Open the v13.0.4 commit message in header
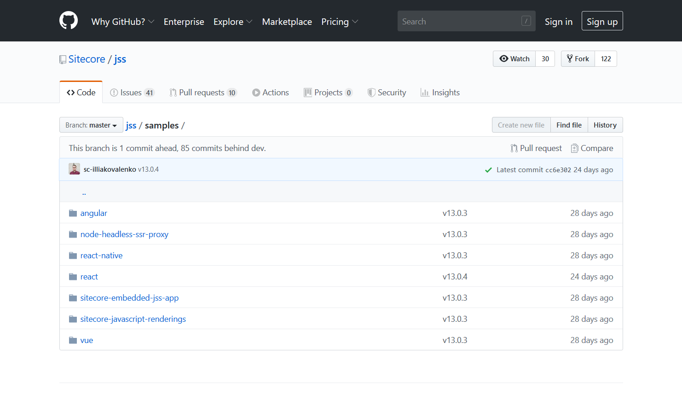 click(x=148, y=169)
